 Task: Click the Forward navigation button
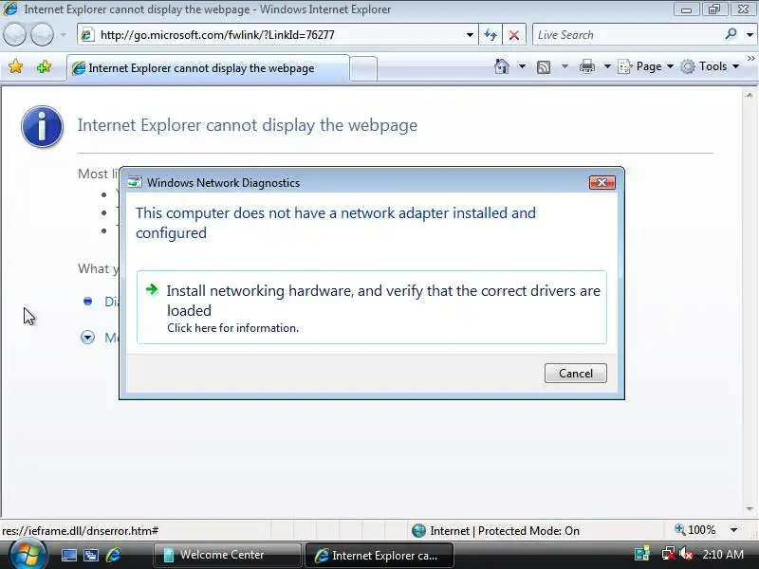pyautogui.click(x=42, y=35)
